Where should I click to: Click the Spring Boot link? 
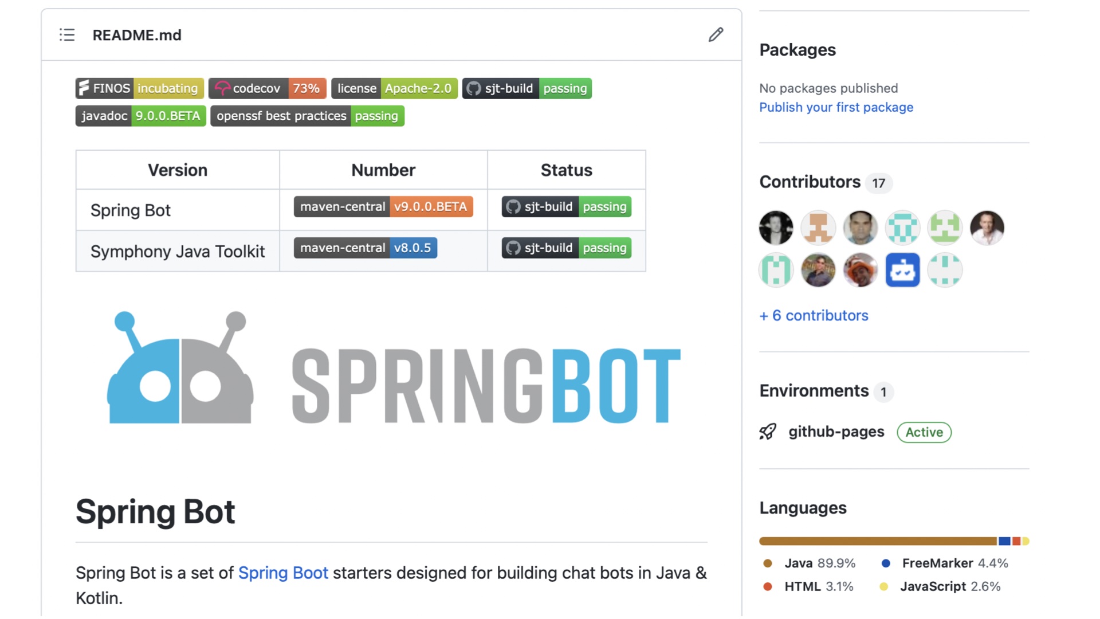coord(283,573)
